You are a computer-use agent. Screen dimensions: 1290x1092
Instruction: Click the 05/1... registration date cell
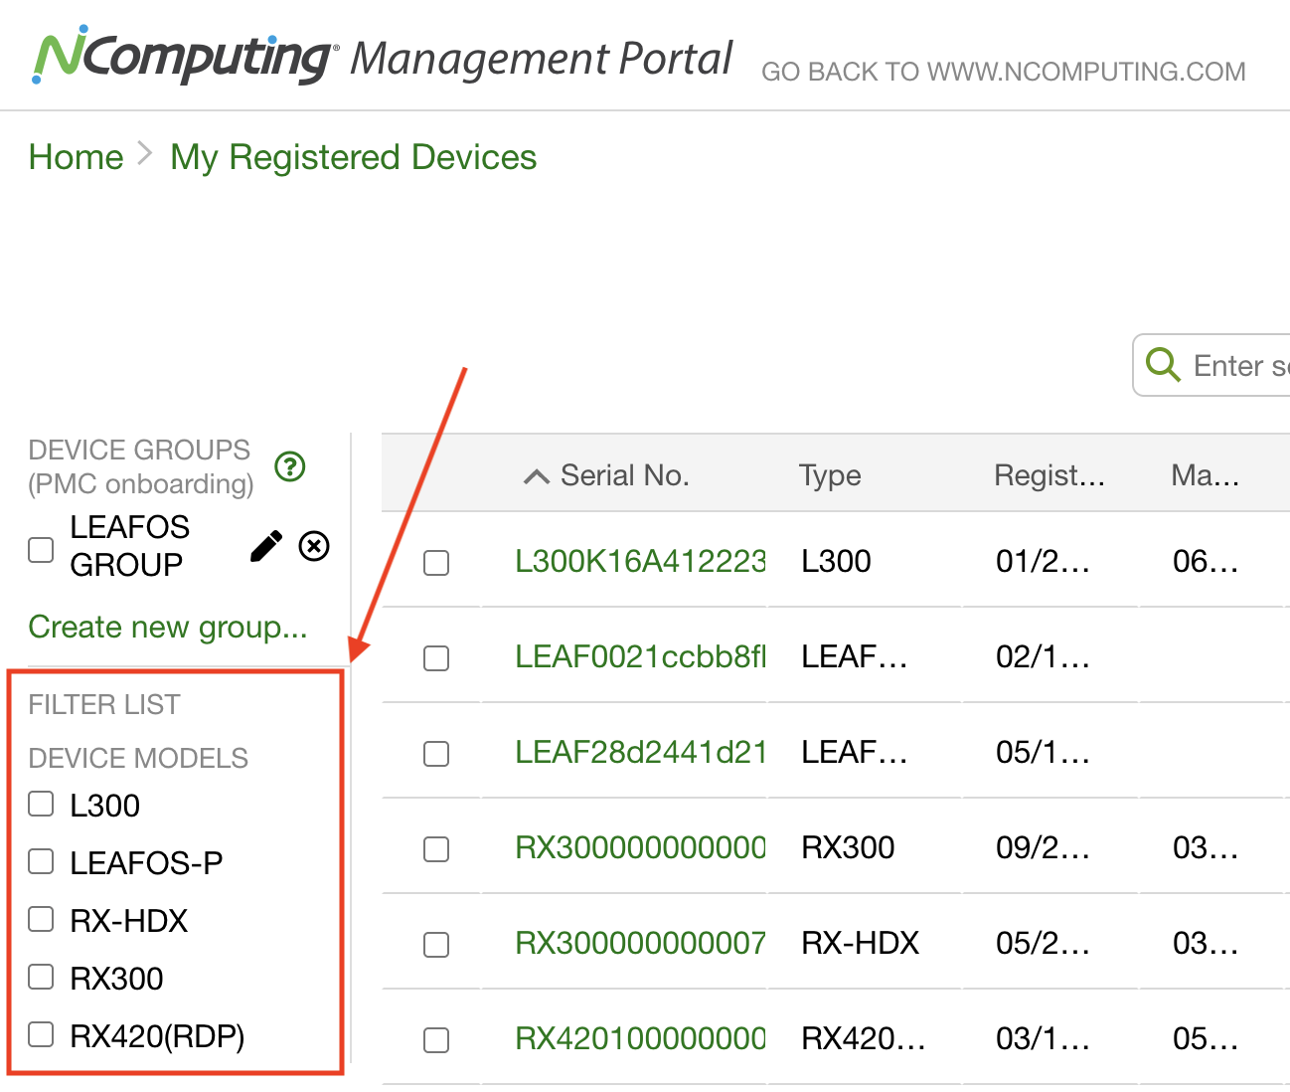(x=1043, y=752)
